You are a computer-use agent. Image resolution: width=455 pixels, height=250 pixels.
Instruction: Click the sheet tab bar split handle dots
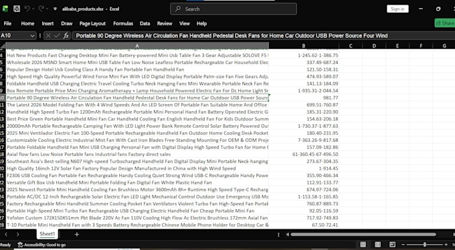[278, 235]
